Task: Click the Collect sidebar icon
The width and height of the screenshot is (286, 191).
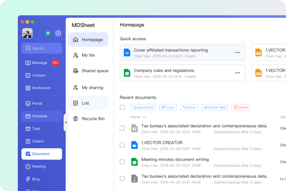Action: coord(28,141)
